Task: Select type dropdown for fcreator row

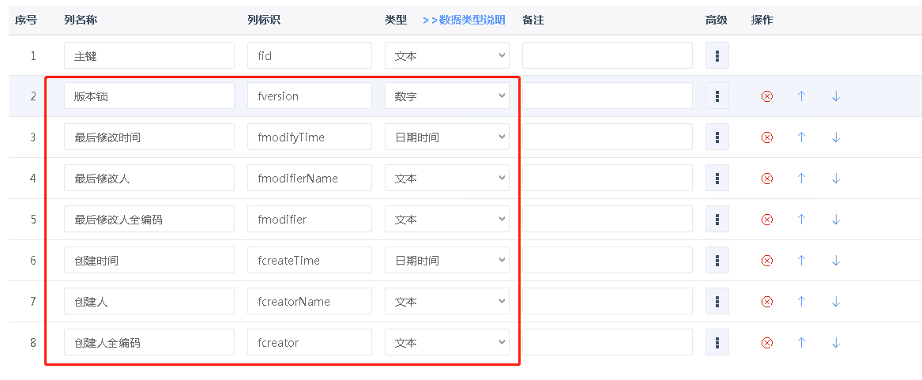Action: tap(446, 343)
